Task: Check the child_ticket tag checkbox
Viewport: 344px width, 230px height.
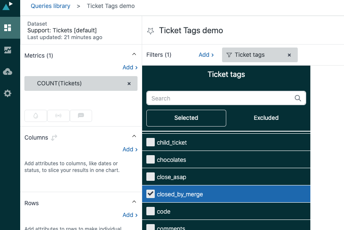Action: [151, 143]
